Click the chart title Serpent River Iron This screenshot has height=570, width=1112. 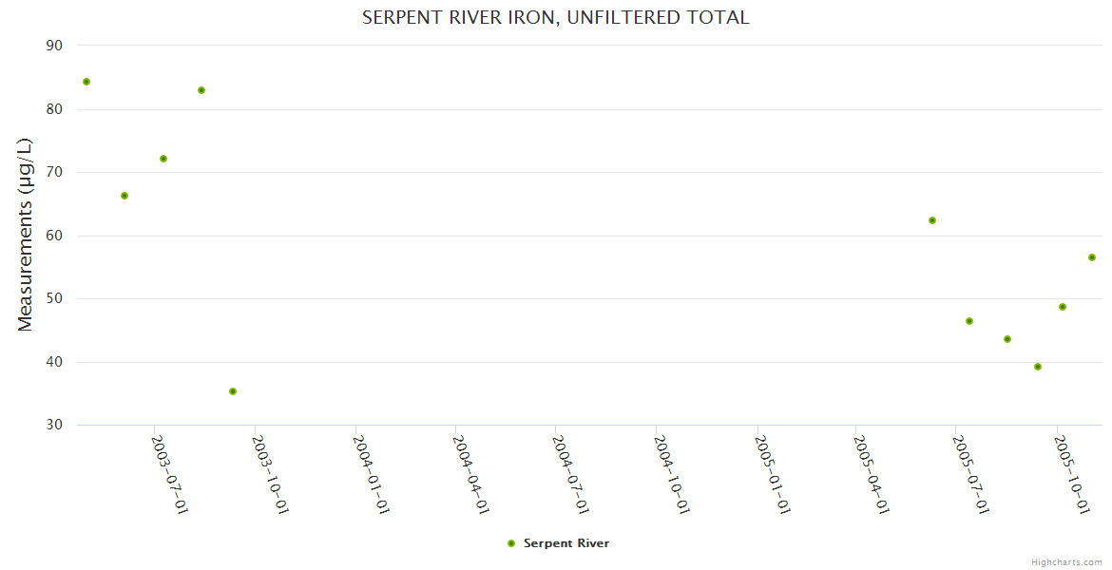(555, 17)
